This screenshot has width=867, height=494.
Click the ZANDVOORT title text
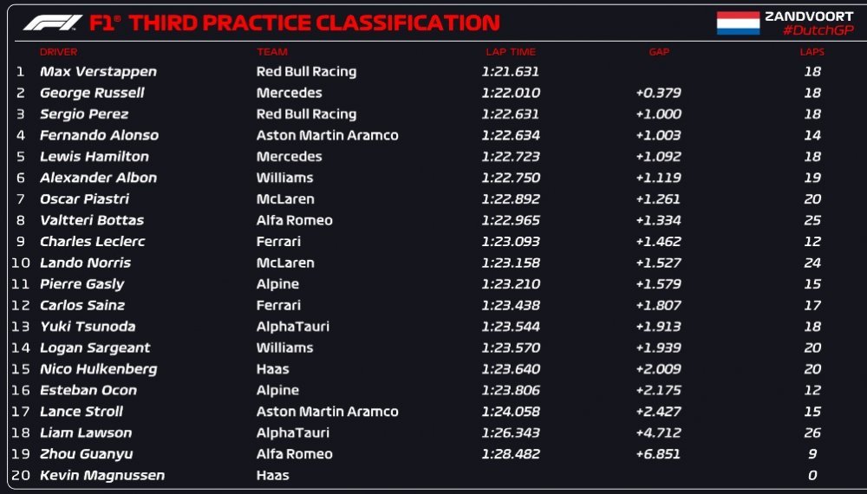[x=809, y=16]
